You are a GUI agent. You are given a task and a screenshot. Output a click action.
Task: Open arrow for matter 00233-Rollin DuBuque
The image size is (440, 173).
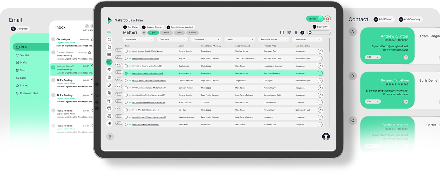pos(320,102)
